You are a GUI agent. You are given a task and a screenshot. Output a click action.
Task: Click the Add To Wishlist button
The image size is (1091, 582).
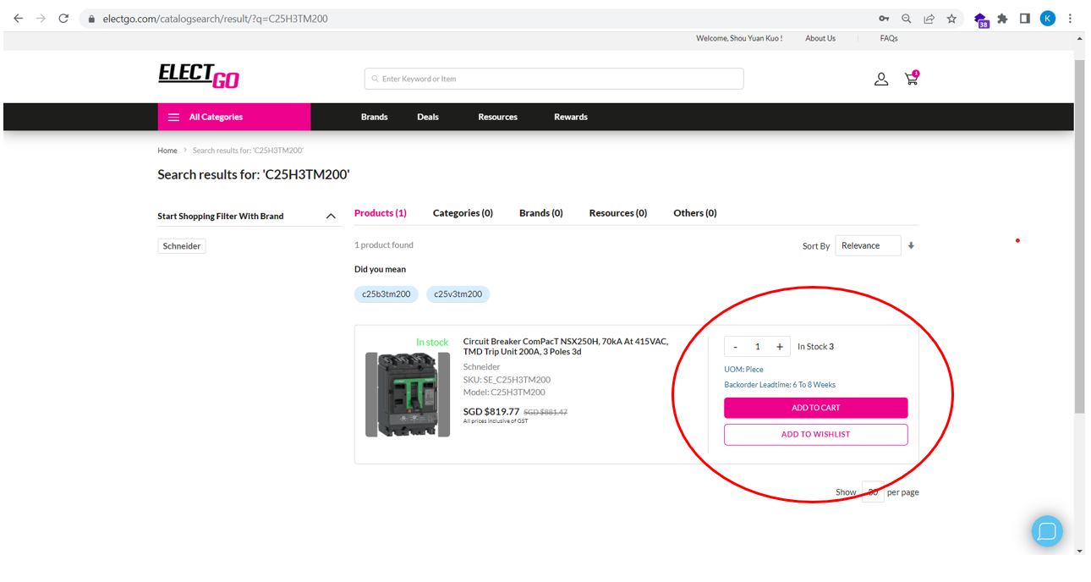tap(816, 435)
